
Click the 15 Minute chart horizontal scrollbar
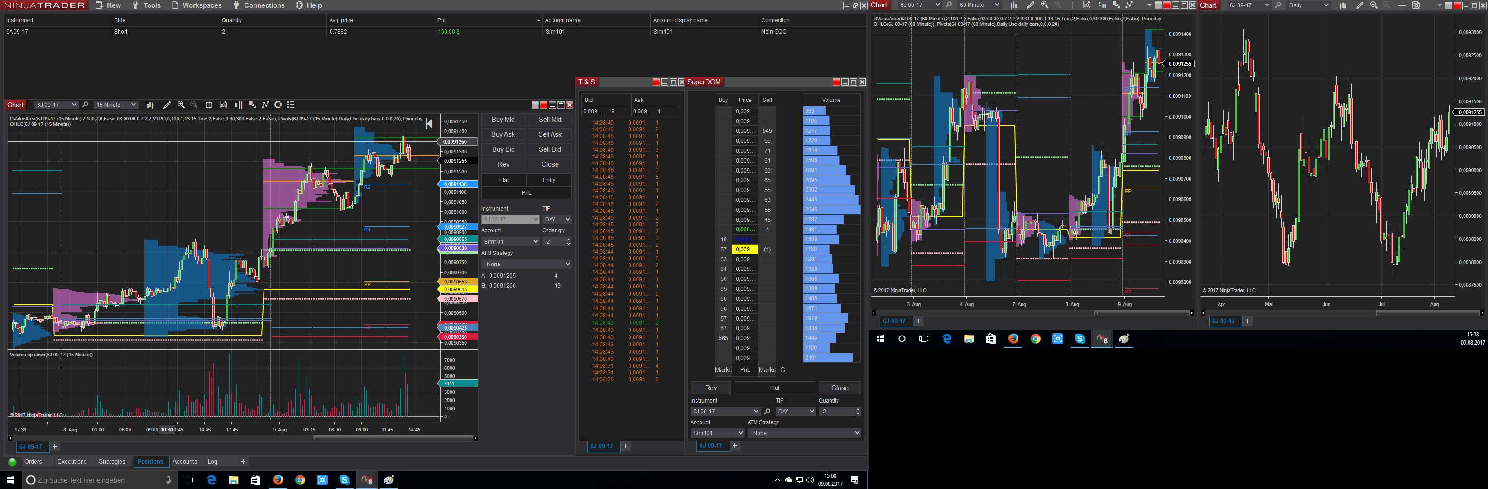(394, 439)
